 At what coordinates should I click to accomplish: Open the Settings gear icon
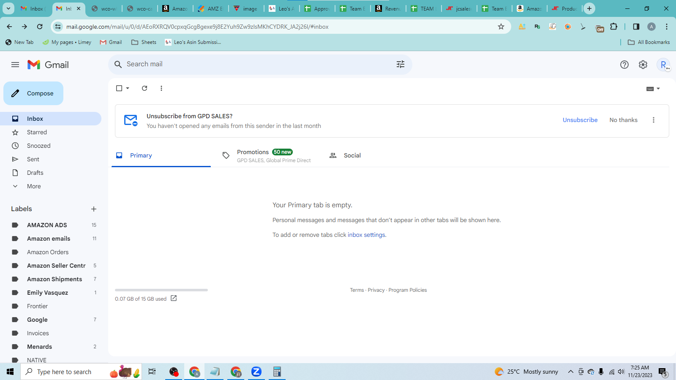[643, 65]
